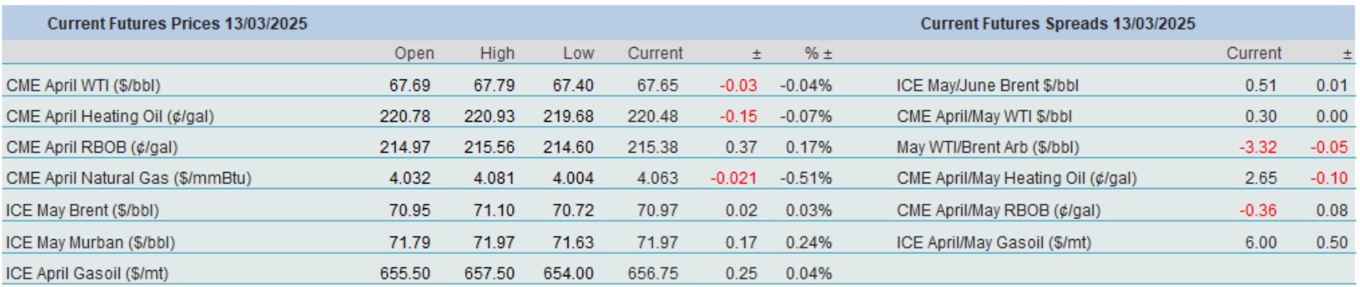Select the Open column header
Viewport: 1360px width, 287px height.
click(414, 53)
